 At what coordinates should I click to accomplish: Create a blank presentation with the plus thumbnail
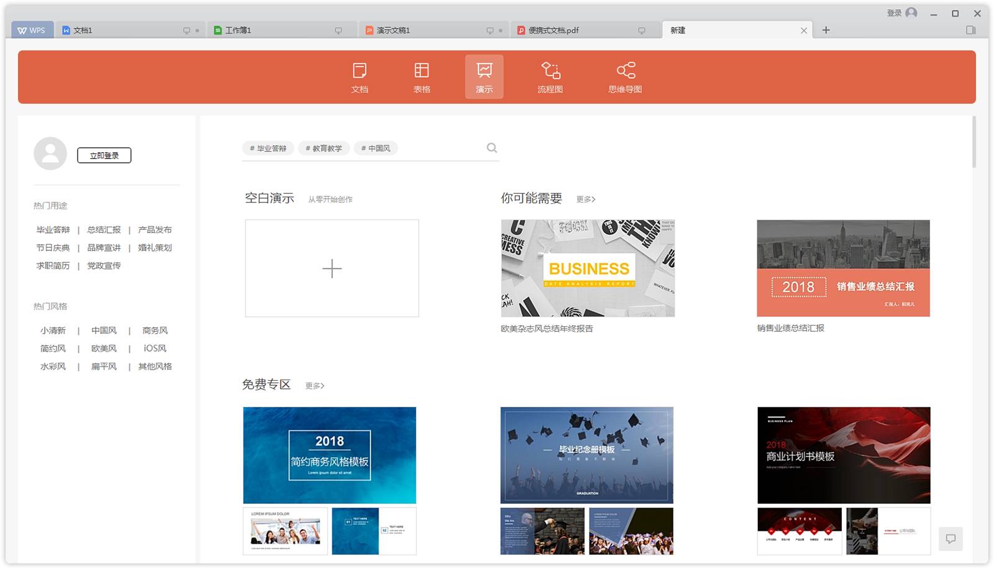tap(332, 268)
